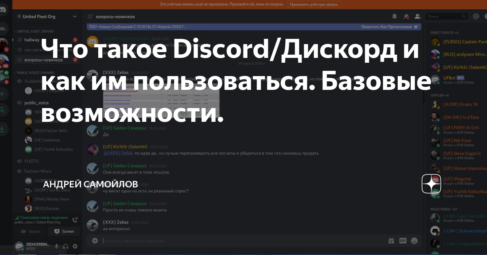487x255 pixels.
Task: Open [UF] Kiz1kSr (Salambi) message author name
Action: (x=125, y=147)
